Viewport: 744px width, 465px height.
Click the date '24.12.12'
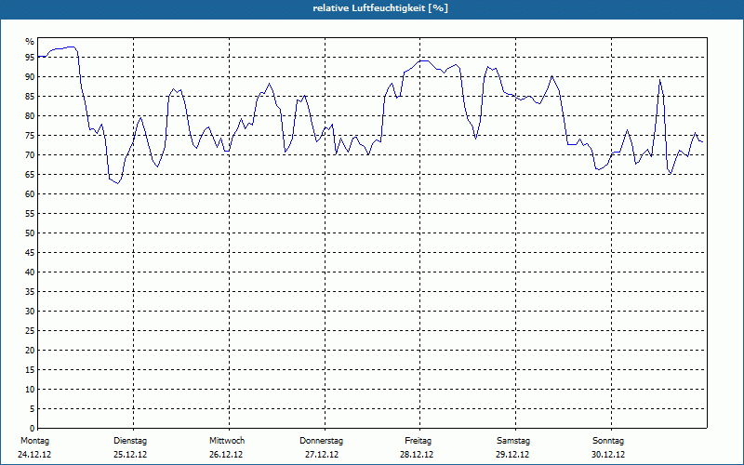[34, 455]
